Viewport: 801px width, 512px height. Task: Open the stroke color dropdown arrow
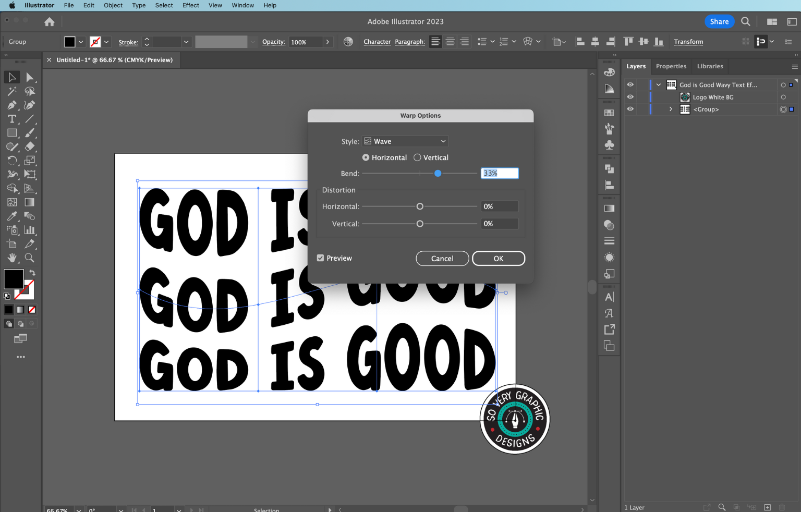pos(107,42)
